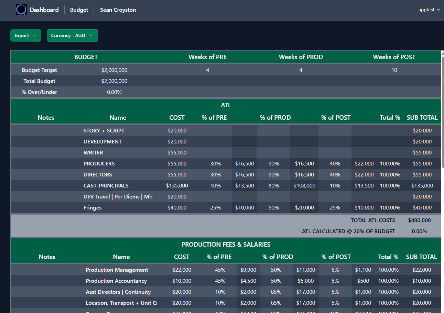Viewport: 444px width, 313px height.
Task: Navigate to the Dashboard menu item
Action: (x=44, y=10)
